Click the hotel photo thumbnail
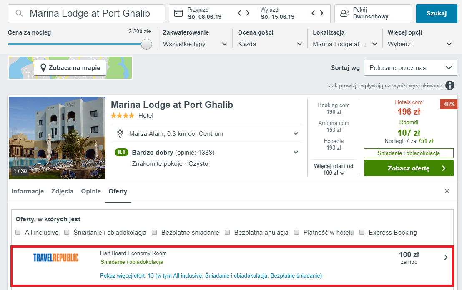Image resolution: width=462 pixels, height=290 pixels. pos(57,137)
